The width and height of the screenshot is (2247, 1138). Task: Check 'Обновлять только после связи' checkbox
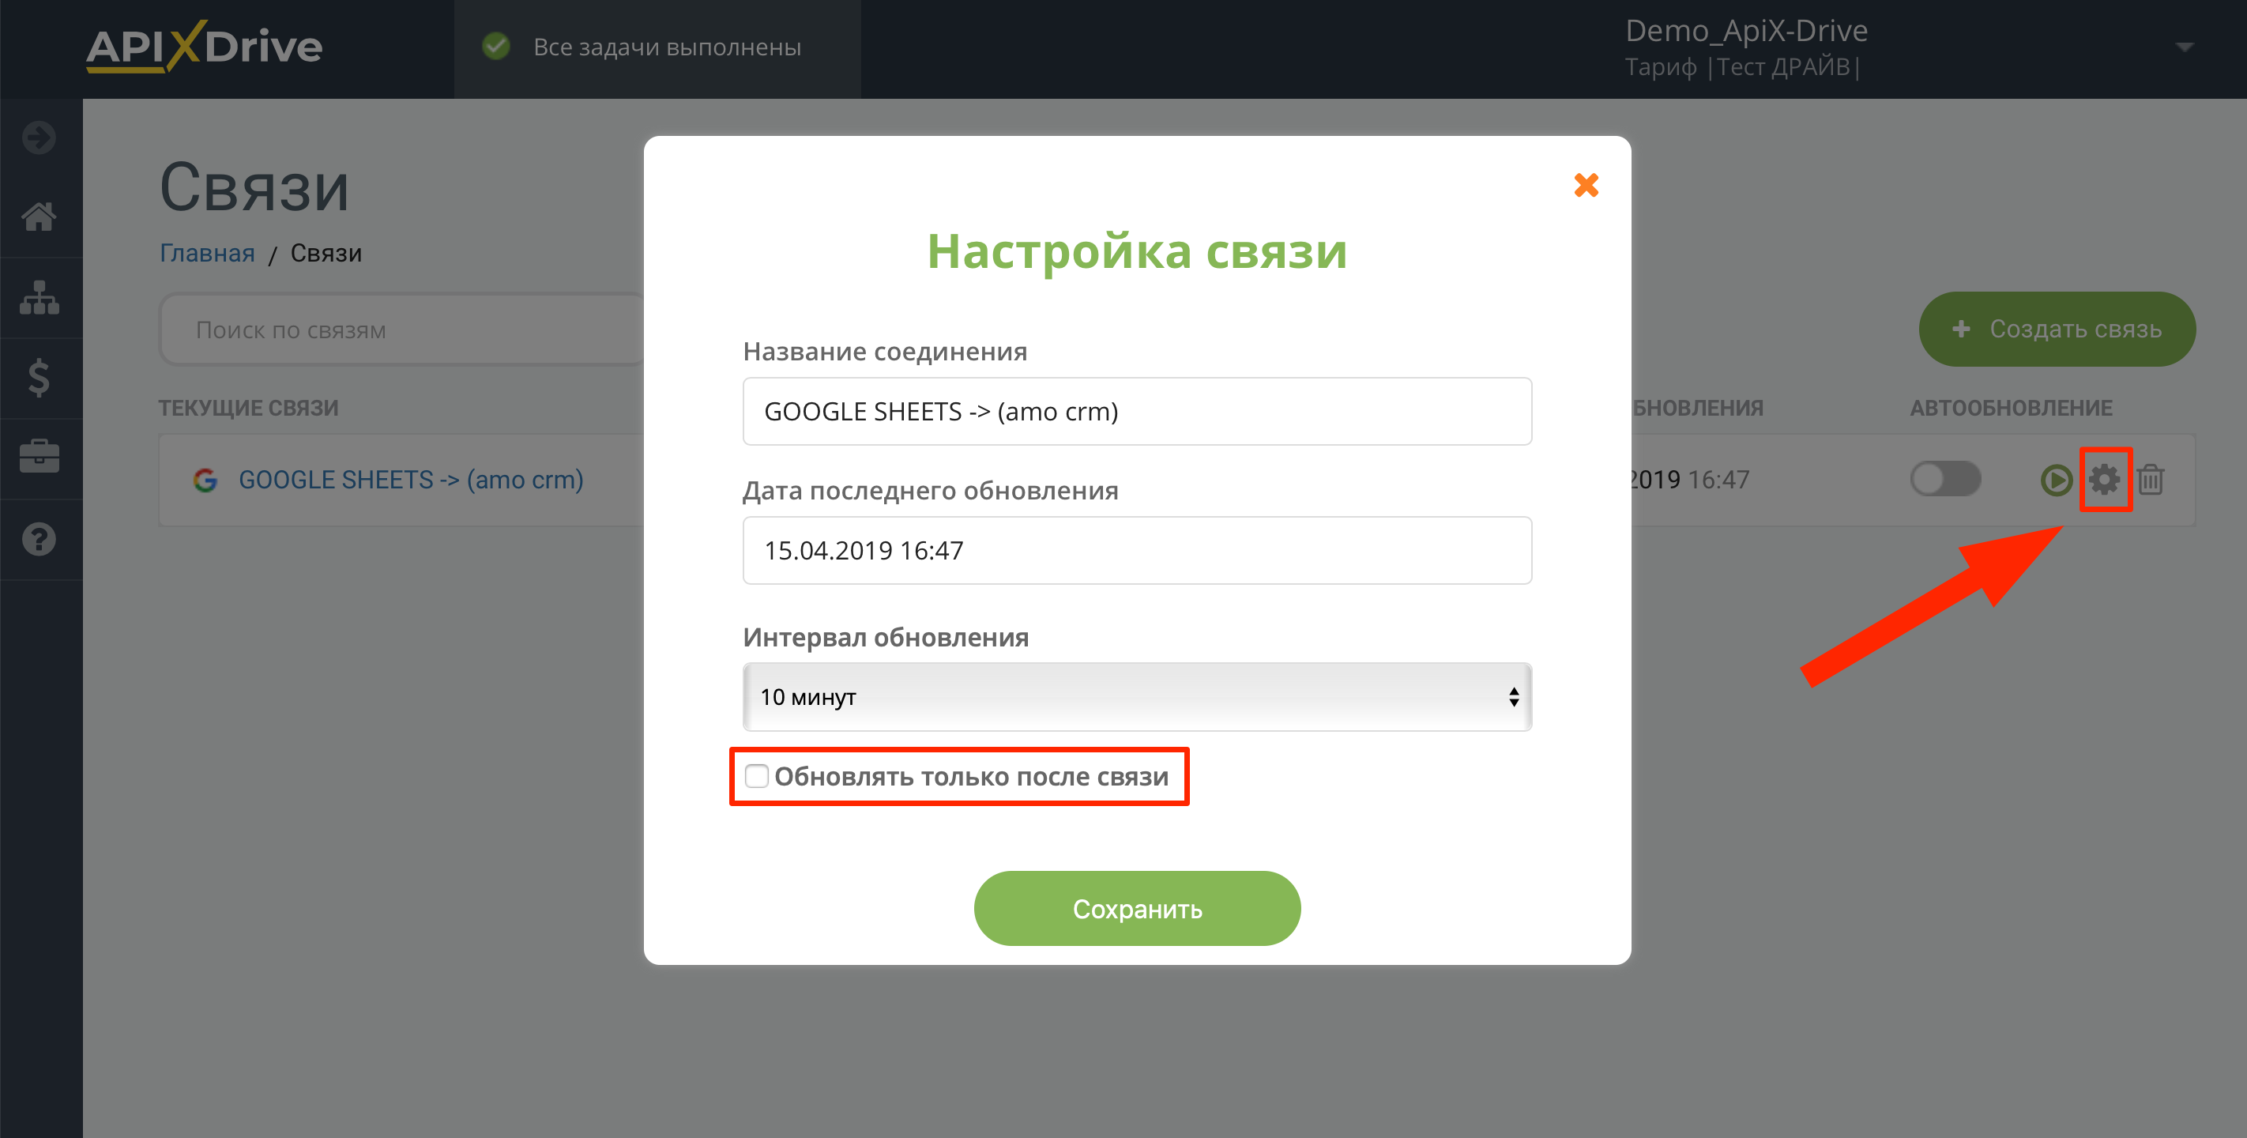(x=756, y=776)
